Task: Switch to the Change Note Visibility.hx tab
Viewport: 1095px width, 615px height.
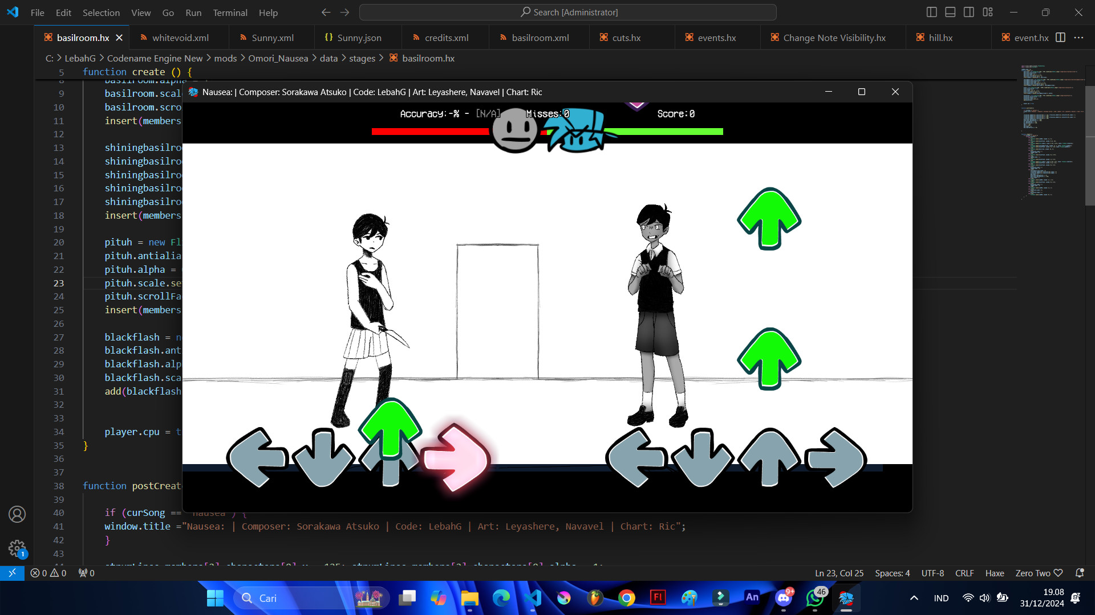Action: 833,38
